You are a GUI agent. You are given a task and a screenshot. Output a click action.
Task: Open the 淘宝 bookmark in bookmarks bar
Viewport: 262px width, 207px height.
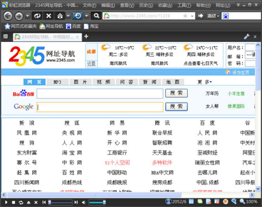click(91, 26)
